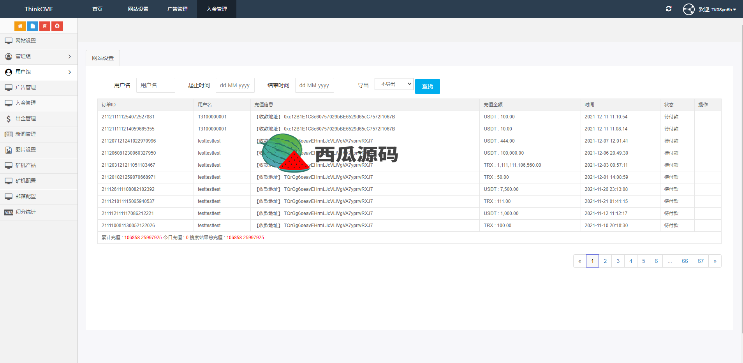Click 累计充值 total 106858.25997925
The height and width of the screenshot is (363, 743).
143,238
